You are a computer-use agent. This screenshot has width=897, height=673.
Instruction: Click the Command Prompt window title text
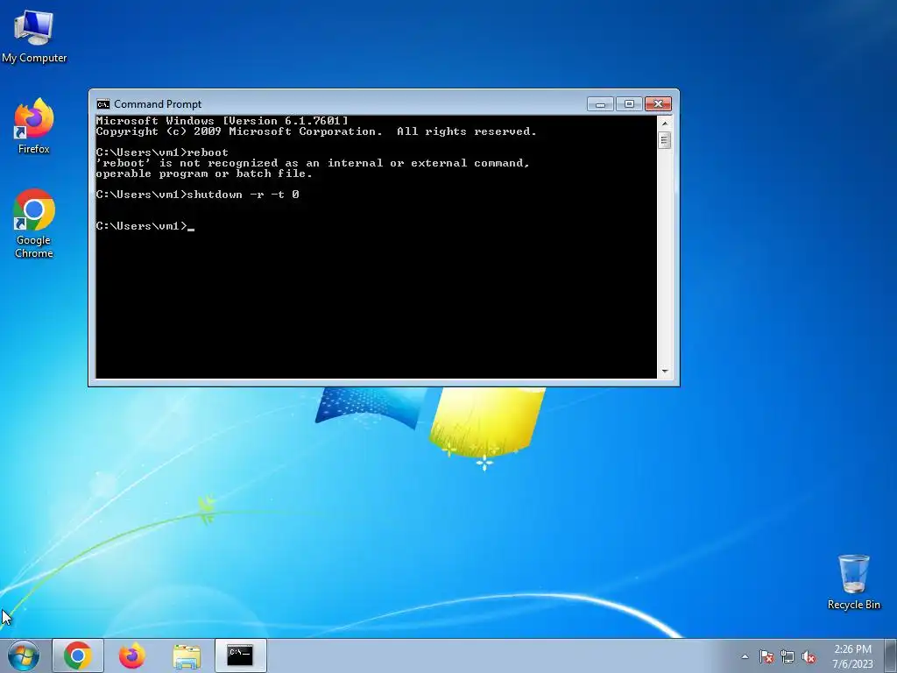[158, 104]
